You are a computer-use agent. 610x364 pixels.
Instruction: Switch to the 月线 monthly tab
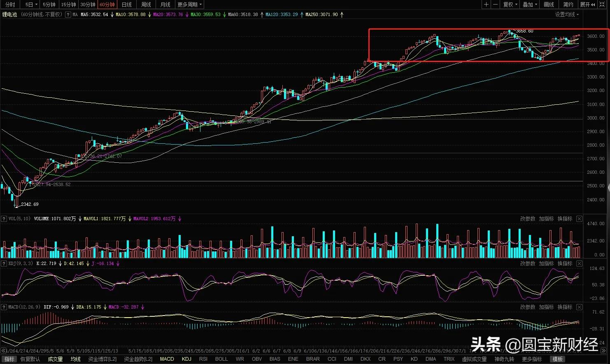[x=165, y=5]
